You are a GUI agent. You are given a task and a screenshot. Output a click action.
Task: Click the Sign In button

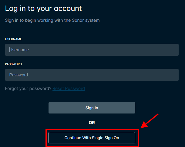92,108
